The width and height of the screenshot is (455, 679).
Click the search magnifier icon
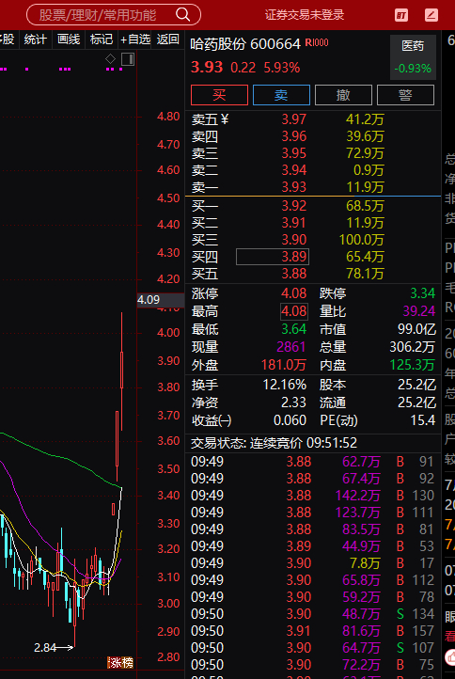[x=182, y=15]
